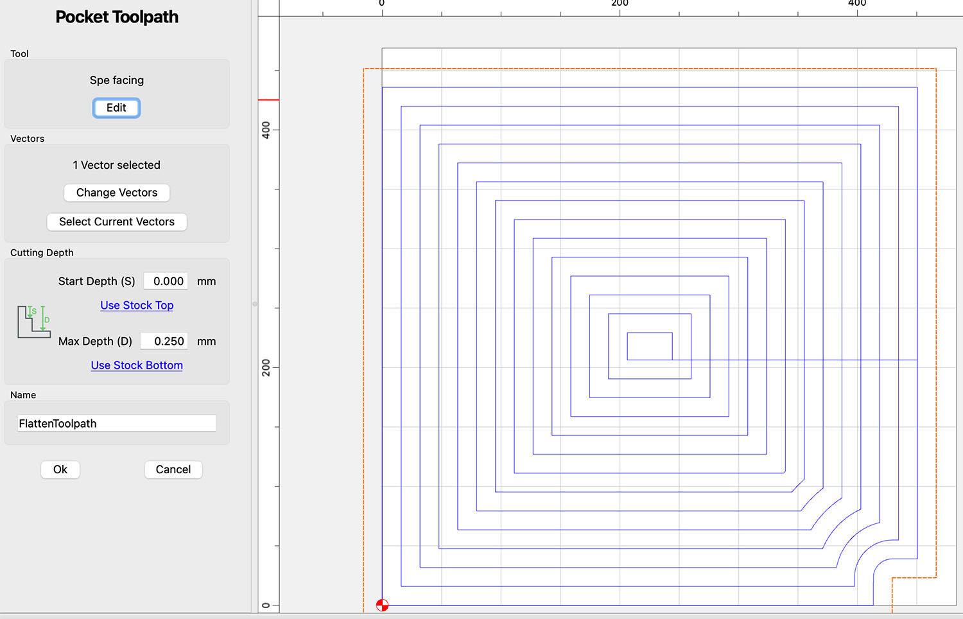Confirm the toolpath with Ok
Viewport: 963px width, 619px height.
(x=60, y=469)
